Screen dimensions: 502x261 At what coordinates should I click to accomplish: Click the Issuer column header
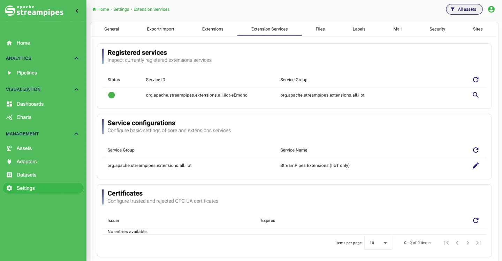pos(113,220)
